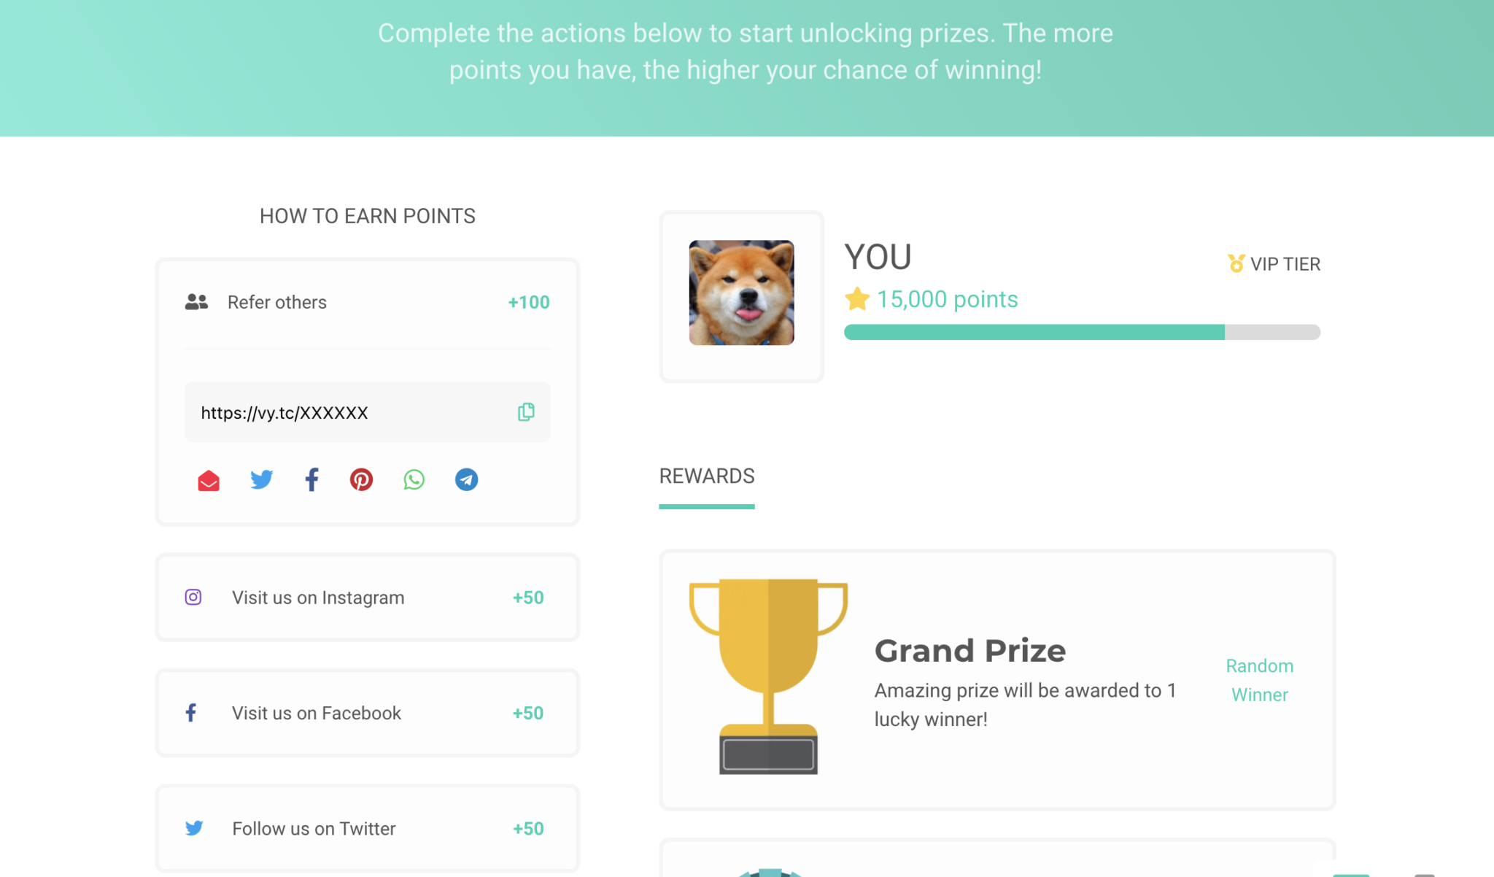Share on Pinterest from the share row

[x=361, y=479]
